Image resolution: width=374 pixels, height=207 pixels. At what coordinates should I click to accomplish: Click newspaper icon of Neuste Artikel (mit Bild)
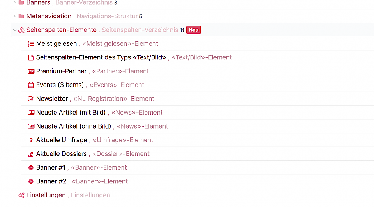[31, 113]
